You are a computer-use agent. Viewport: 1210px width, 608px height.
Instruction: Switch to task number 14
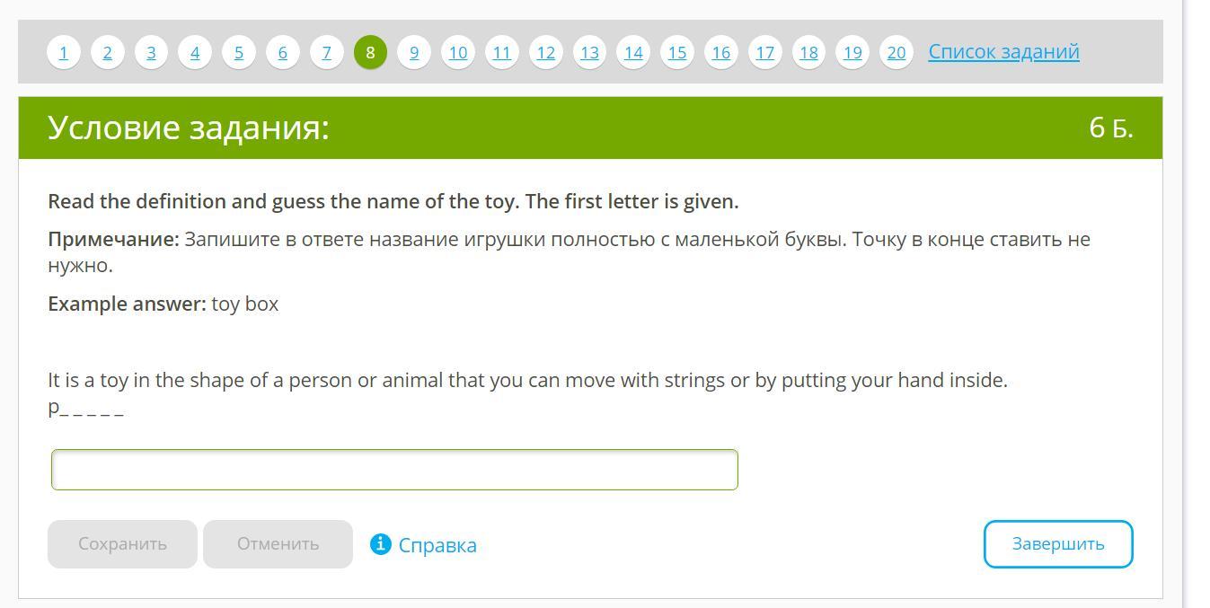633,52
